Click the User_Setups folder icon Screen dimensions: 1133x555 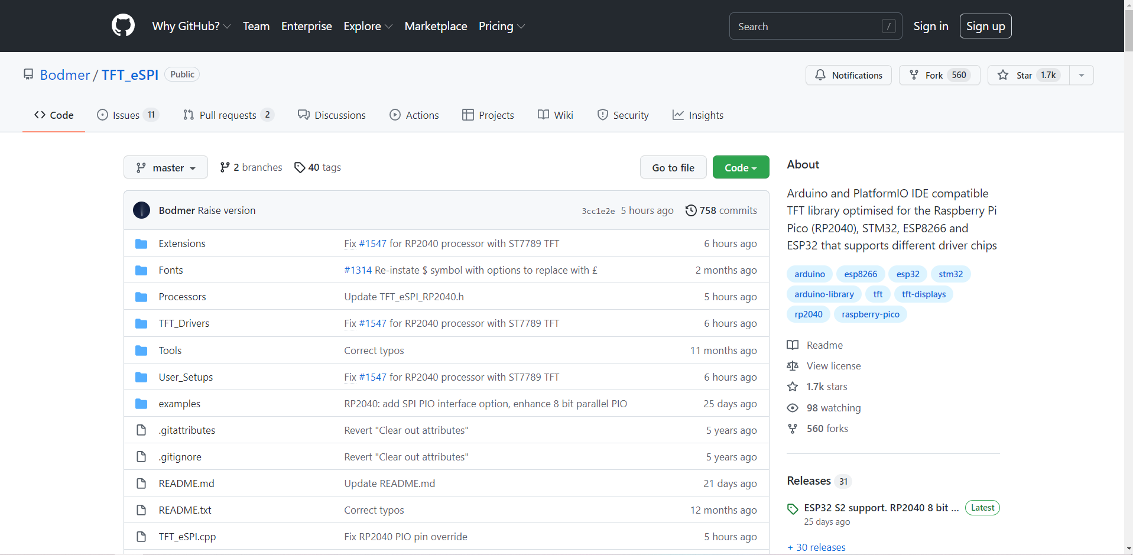point(141,377)
